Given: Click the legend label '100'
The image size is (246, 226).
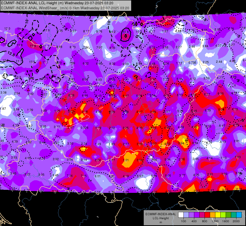Looking at the screenshot, I should 183,221.
